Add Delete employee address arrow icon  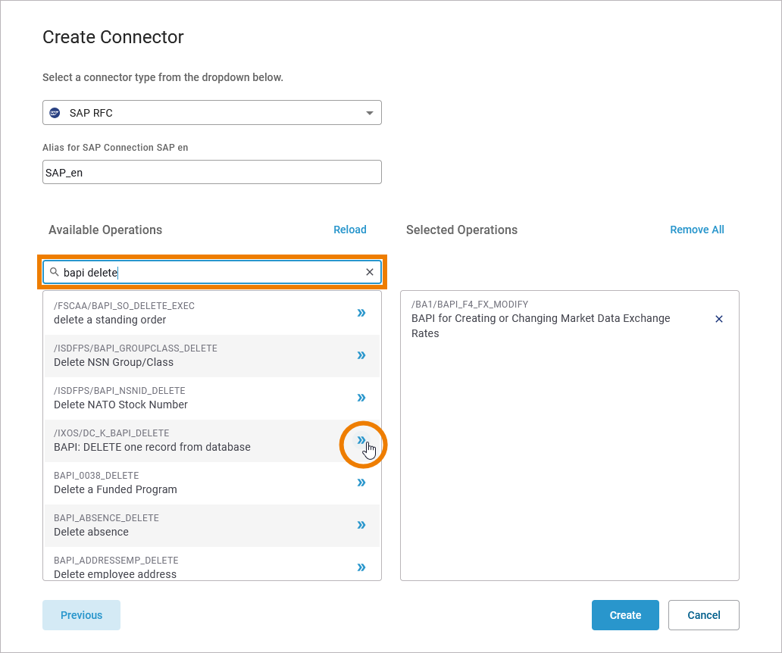click(361, 567)
